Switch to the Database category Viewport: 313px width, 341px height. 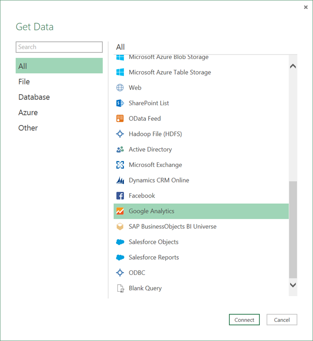34,97
